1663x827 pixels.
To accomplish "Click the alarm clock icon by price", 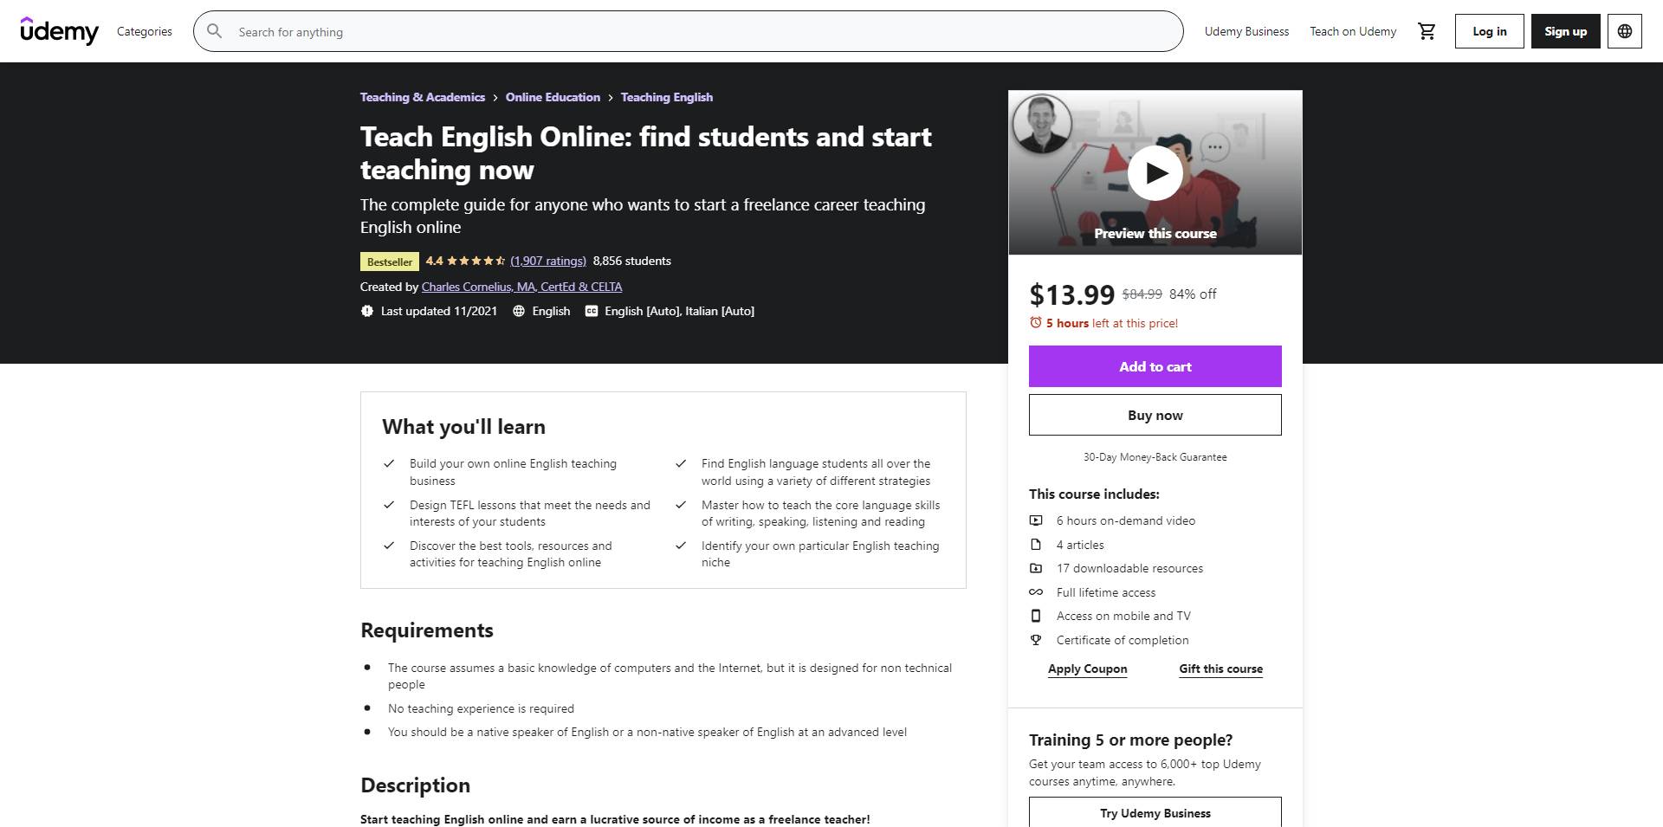I will pyautogui.click(x=1035, y=322).
